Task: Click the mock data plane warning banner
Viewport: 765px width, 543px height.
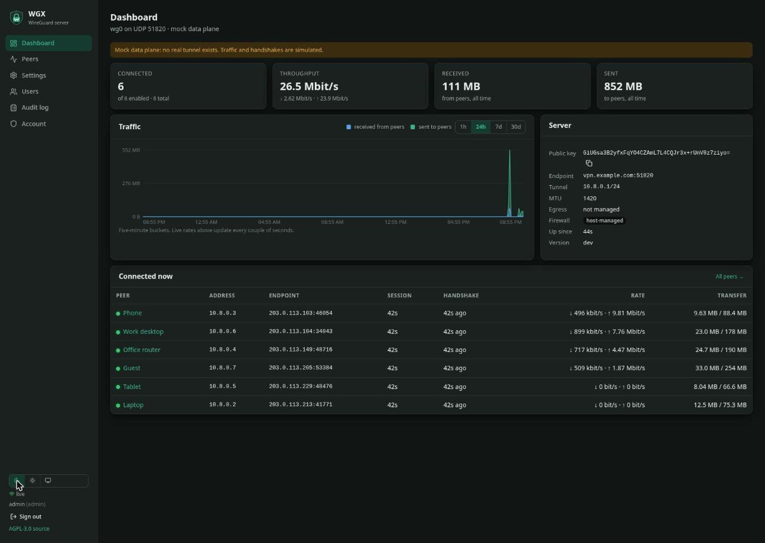Action: 431,50
